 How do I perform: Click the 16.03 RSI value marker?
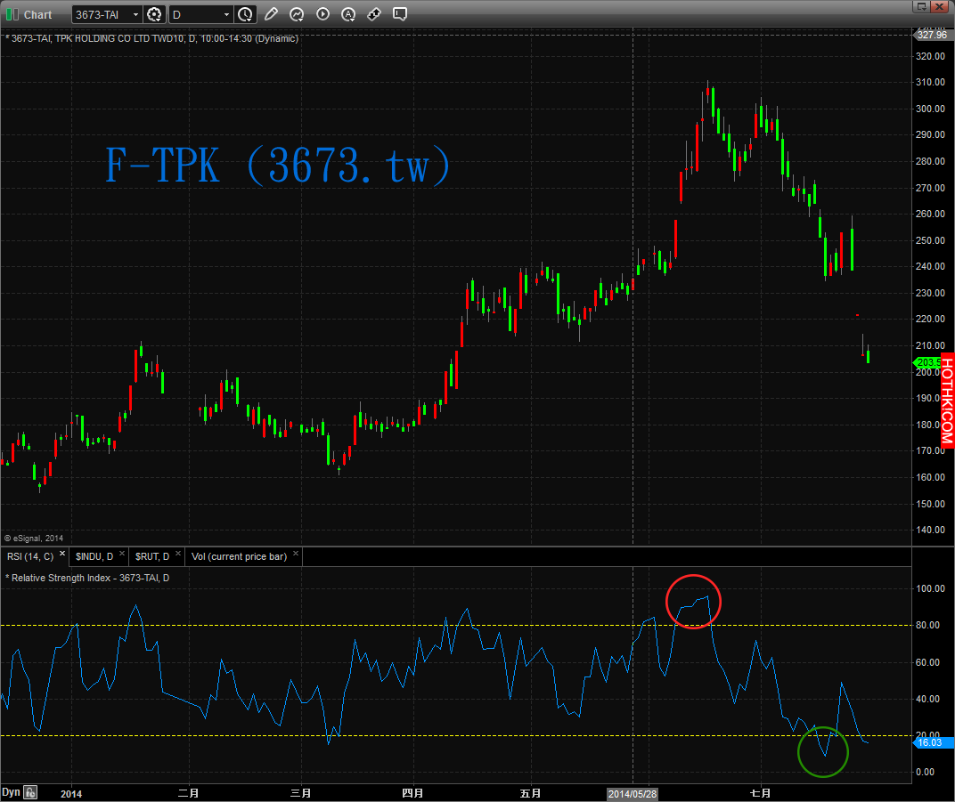click(x=933, y=742)
